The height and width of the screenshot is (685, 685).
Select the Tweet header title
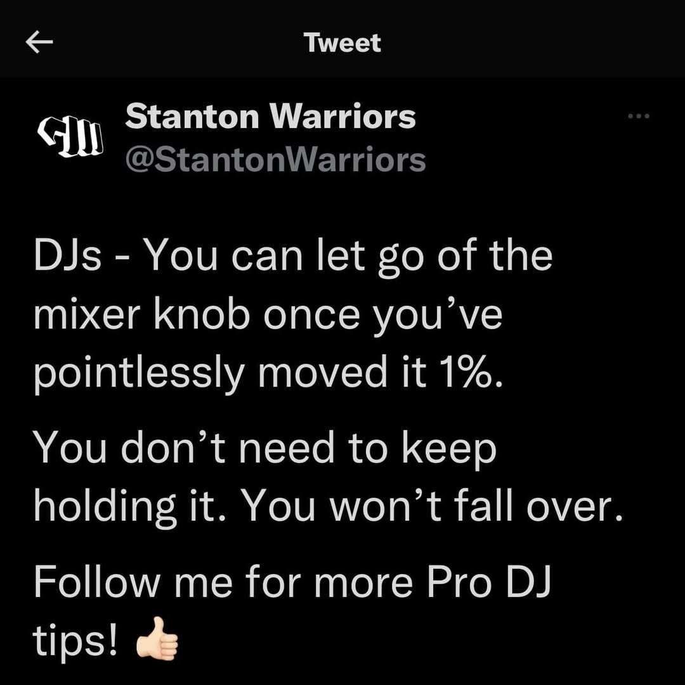tap(342, 42)
